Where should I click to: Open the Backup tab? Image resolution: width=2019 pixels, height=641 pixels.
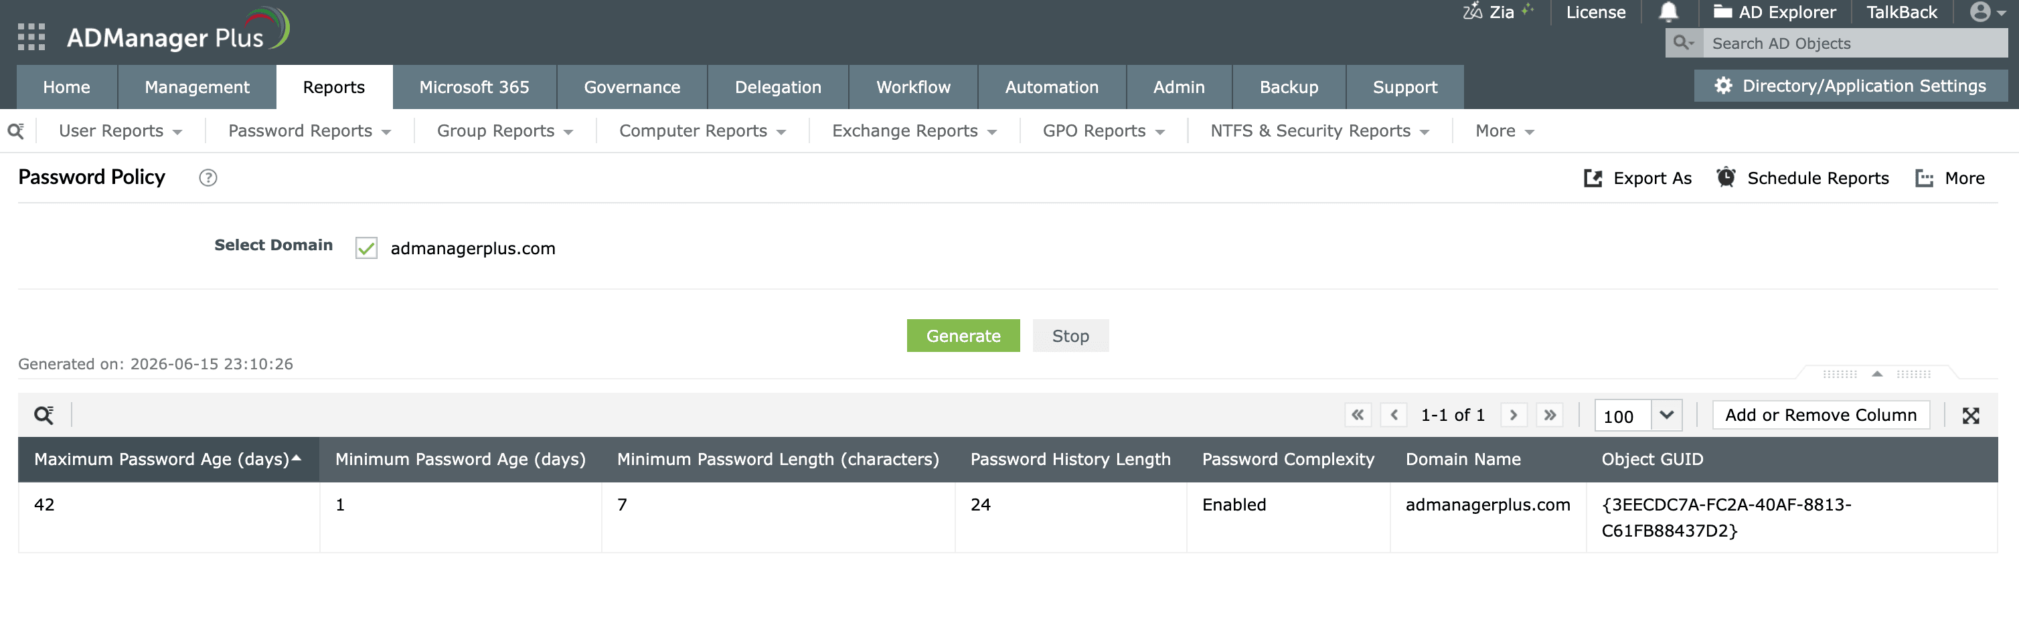pos(1289,87)
